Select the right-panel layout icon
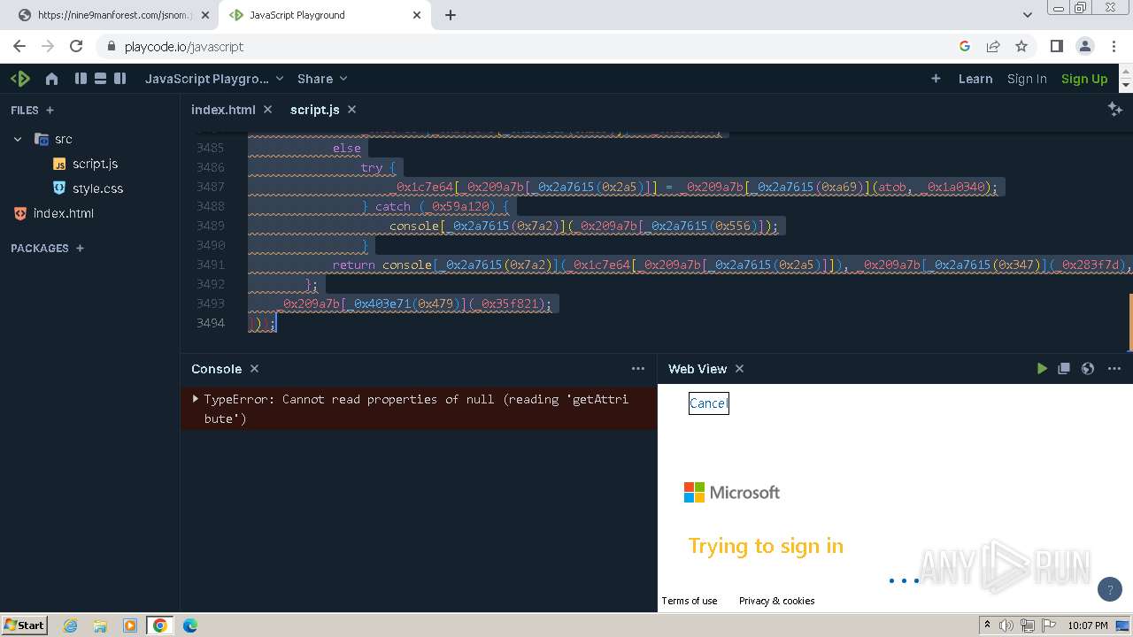Image resolution: width=1133 pixels, height=637 pixels. (119, 79)
